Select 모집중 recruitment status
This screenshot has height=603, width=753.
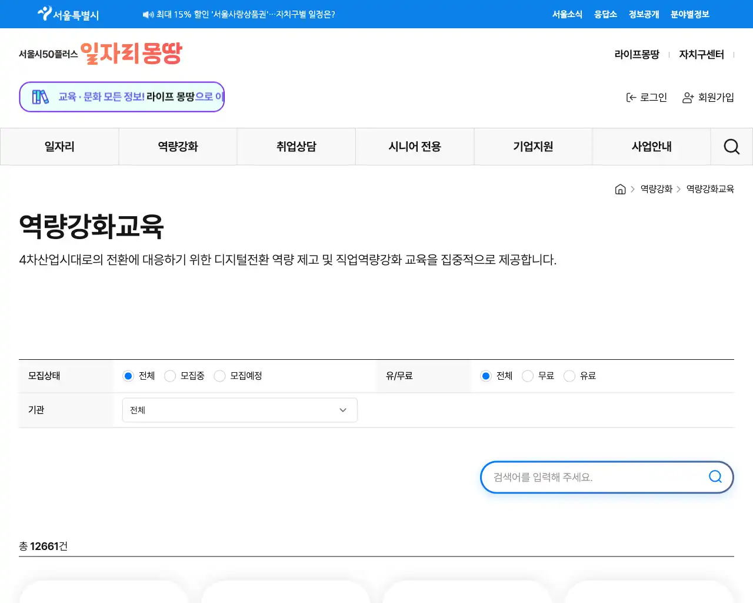click(170, 376)
